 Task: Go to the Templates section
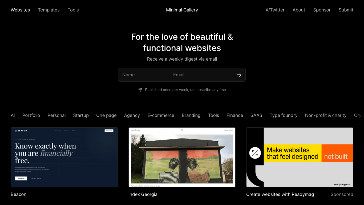(x=49, y=10)
